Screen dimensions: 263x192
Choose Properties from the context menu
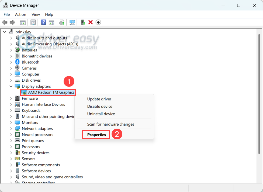tap(96, 135)
